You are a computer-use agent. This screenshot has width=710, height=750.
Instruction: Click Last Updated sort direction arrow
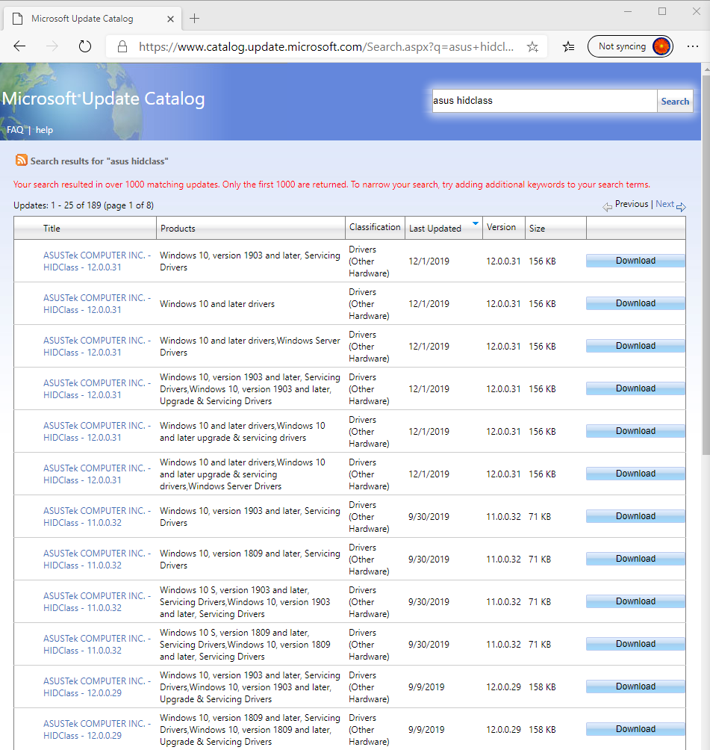pos(476,223)
